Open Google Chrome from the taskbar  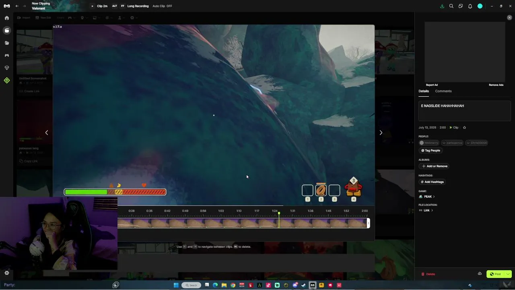[233, 285]
